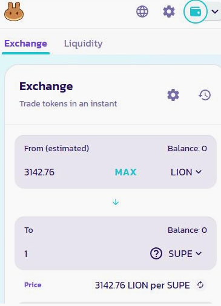Open global settings gear in header

pyautogui.click(x=169, y=11)
